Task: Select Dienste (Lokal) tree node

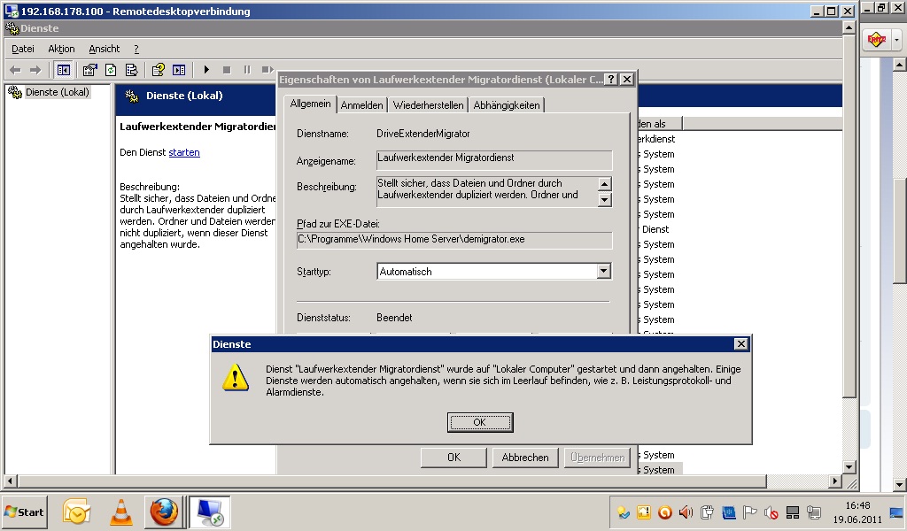Action: click(x=58, y=92)
